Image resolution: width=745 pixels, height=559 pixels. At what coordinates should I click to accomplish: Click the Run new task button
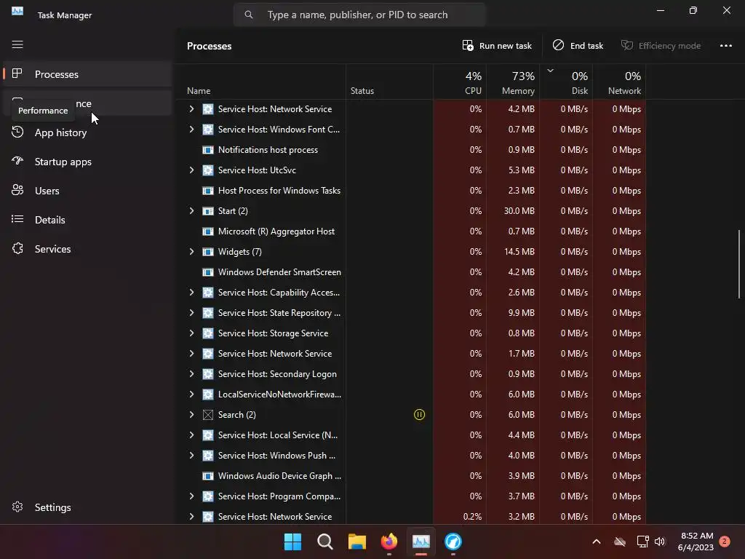click(497, 46)
